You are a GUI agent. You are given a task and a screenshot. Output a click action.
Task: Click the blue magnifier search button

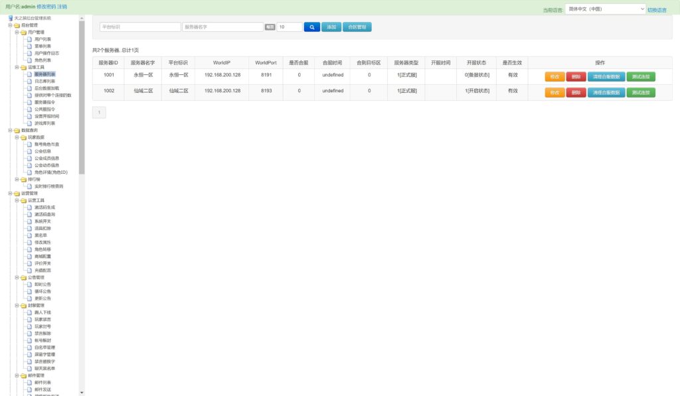pyautogui.click(x=311, y=27)
